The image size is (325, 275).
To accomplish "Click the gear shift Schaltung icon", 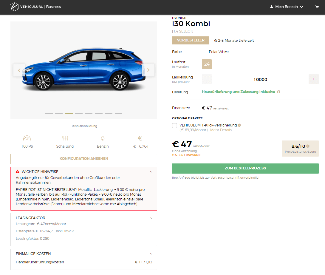I will pos(65,138).
